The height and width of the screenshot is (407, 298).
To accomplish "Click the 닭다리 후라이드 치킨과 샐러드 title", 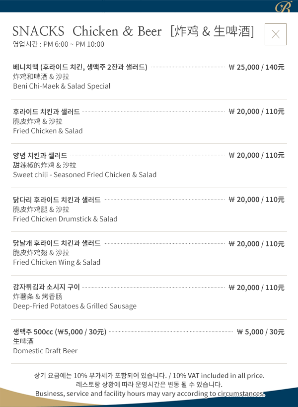I will [x=57, y=200].
